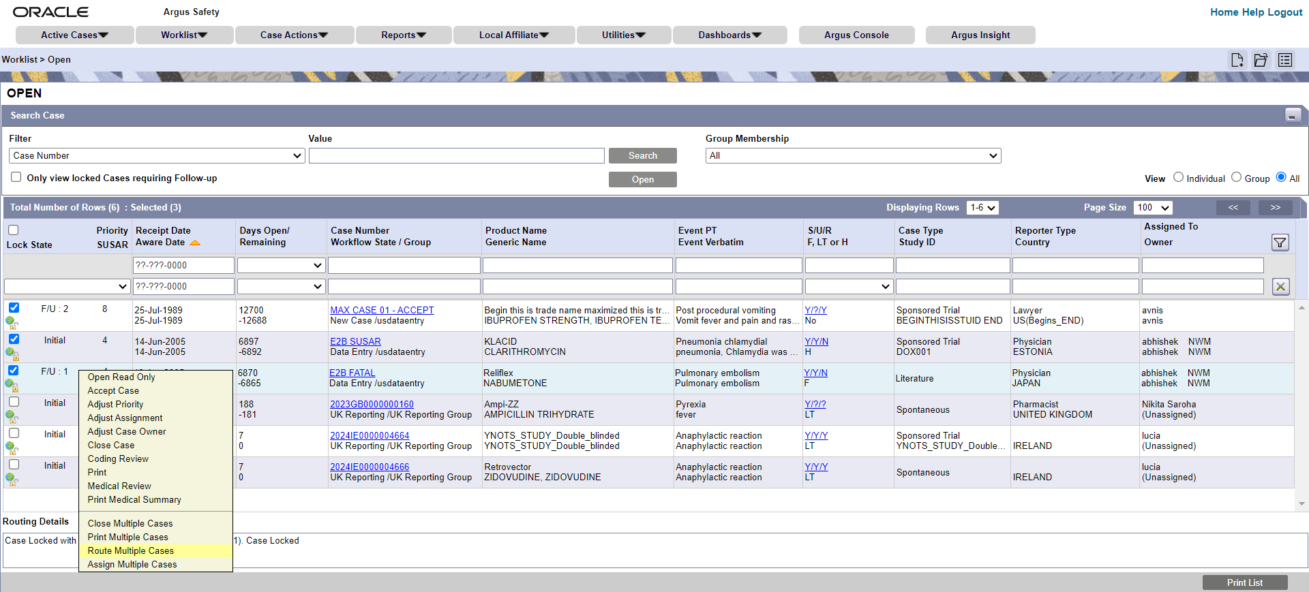This screenshot has width=1309, height=592.
Task: Go to next page with >> button
Action: [x=1276, y=208]
